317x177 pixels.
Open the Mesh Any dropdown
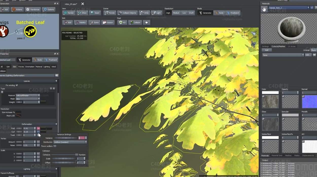(28, 99)
